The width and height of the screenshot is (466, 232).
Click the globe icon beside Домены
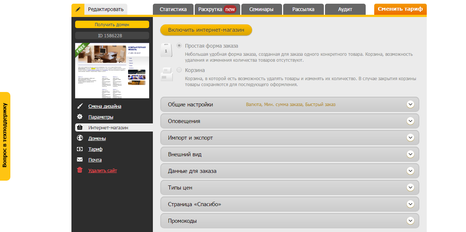point(80,138)
